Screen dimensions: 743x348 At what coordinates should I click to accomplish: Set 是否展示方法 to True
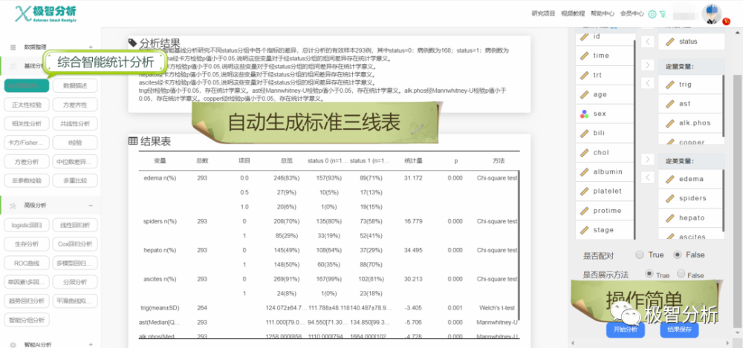pos(649,274)
